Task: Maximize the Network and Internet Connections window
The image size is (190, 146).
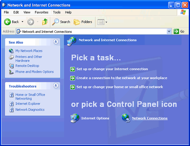Action: [x=178, y=5]
